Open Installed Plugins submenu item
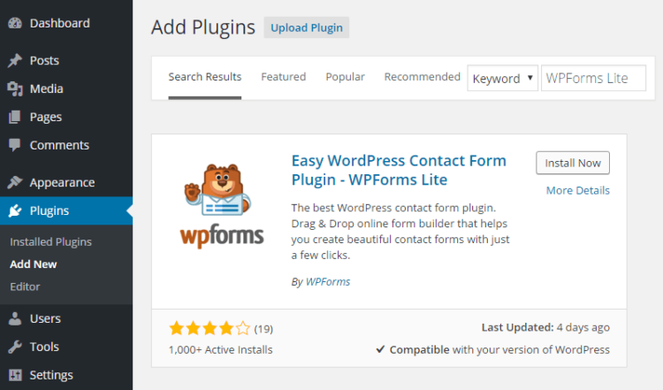Screen dimensions: 663x390 [x=50, y=241]
